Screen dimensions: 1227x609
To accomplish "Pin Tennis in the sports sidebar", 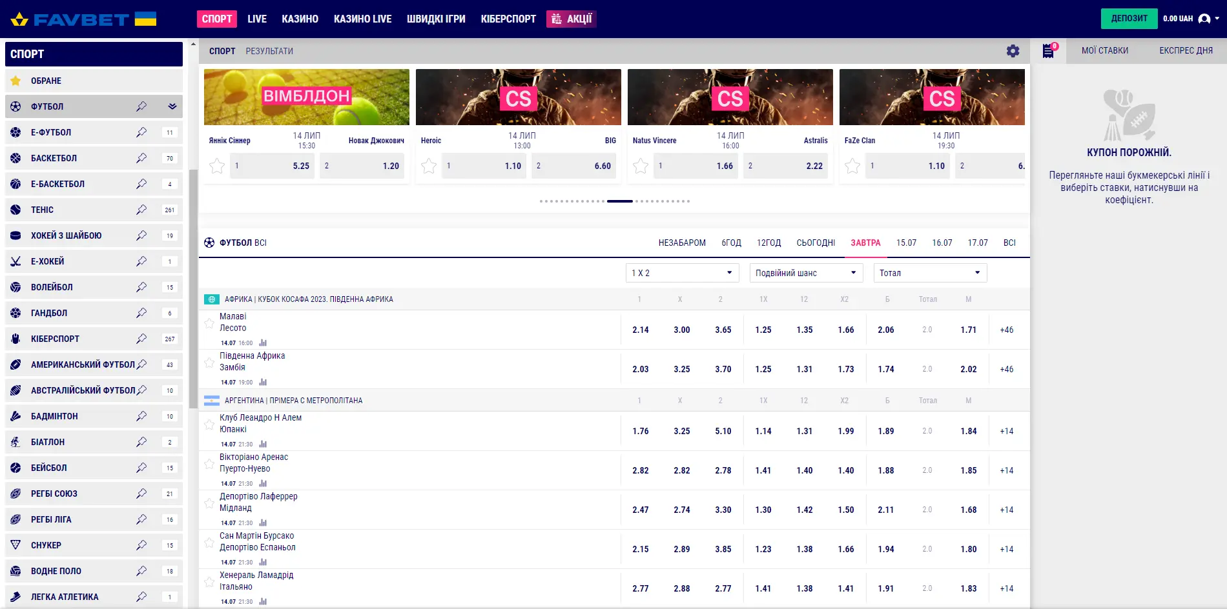I will point(141,210).
